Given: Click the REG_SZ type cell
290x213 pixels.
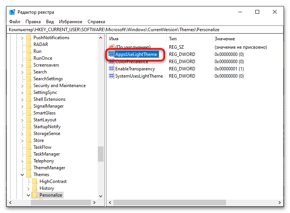Looking at the screenshot, I should coord(176,47).
